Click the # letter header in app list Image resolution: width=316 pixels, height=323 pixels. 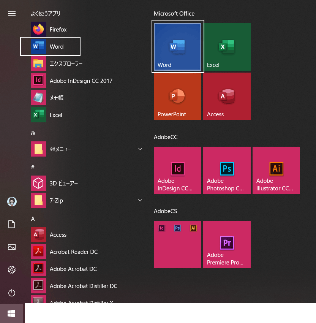pos(33,167)
